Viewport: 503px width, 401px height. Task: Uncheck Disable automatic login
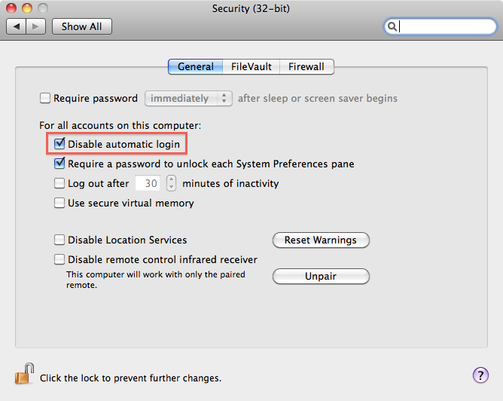click(x=59, y=144)
